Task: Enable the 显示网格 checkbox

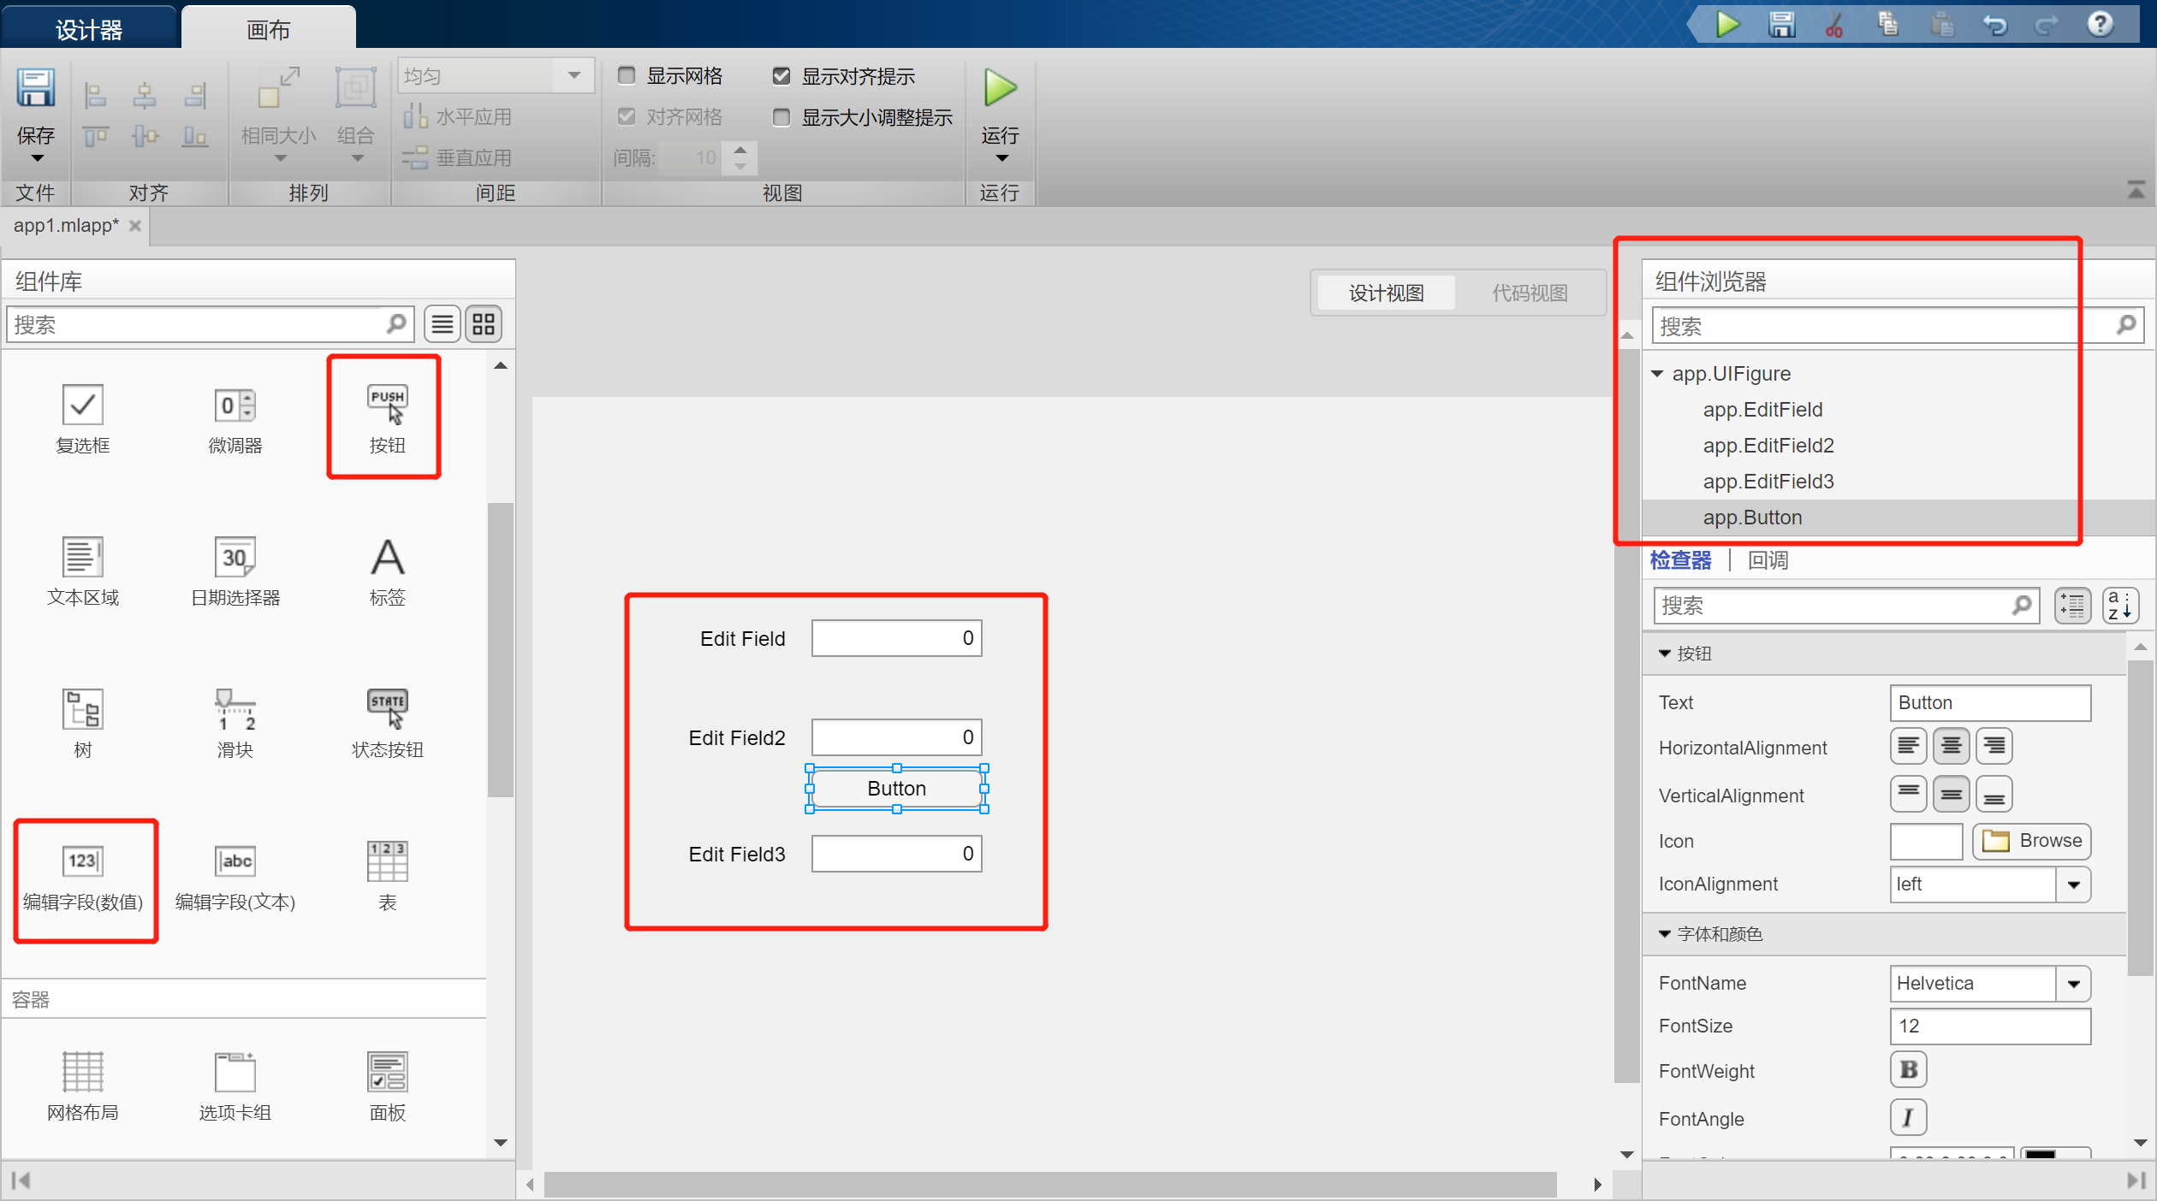Action: coord(627,76)
